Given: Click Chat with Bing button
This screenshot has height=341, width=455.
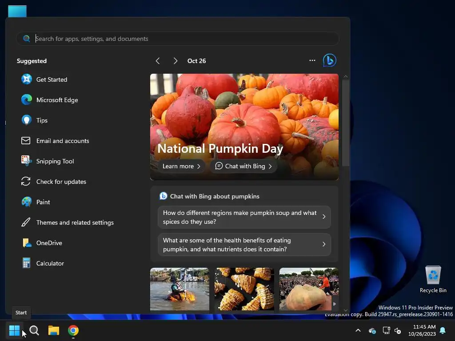Looking at the screenshot, I should 243,166.
